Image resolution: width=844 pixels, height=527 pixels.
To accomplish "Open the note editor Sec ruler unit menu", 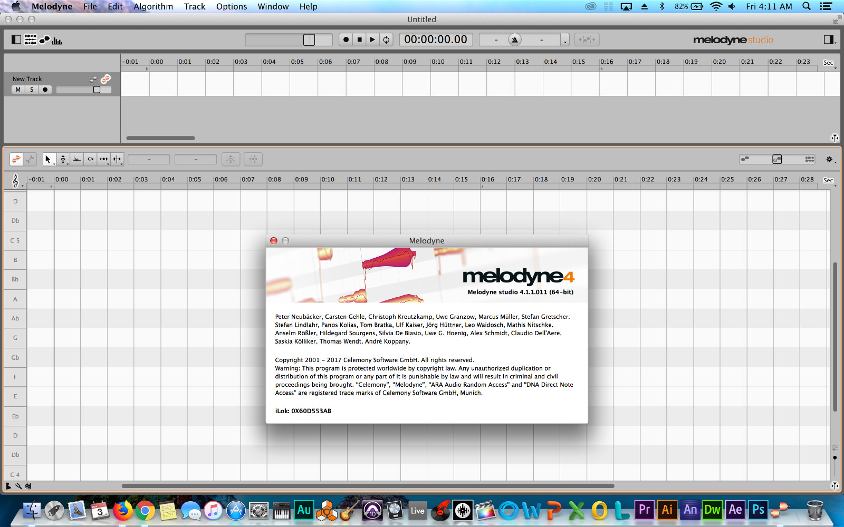I will (x=830, y=181).
